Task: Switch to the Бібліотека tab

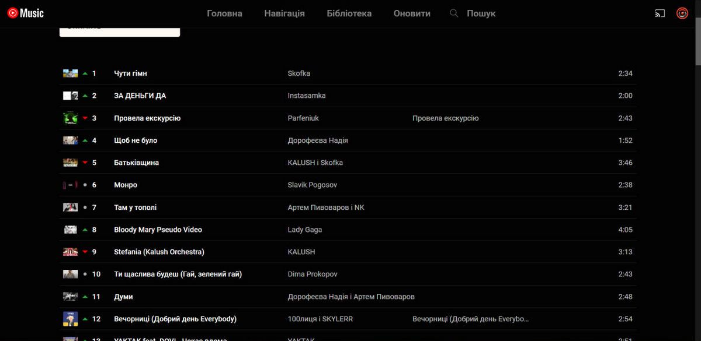Action: [x=349, y=13]
